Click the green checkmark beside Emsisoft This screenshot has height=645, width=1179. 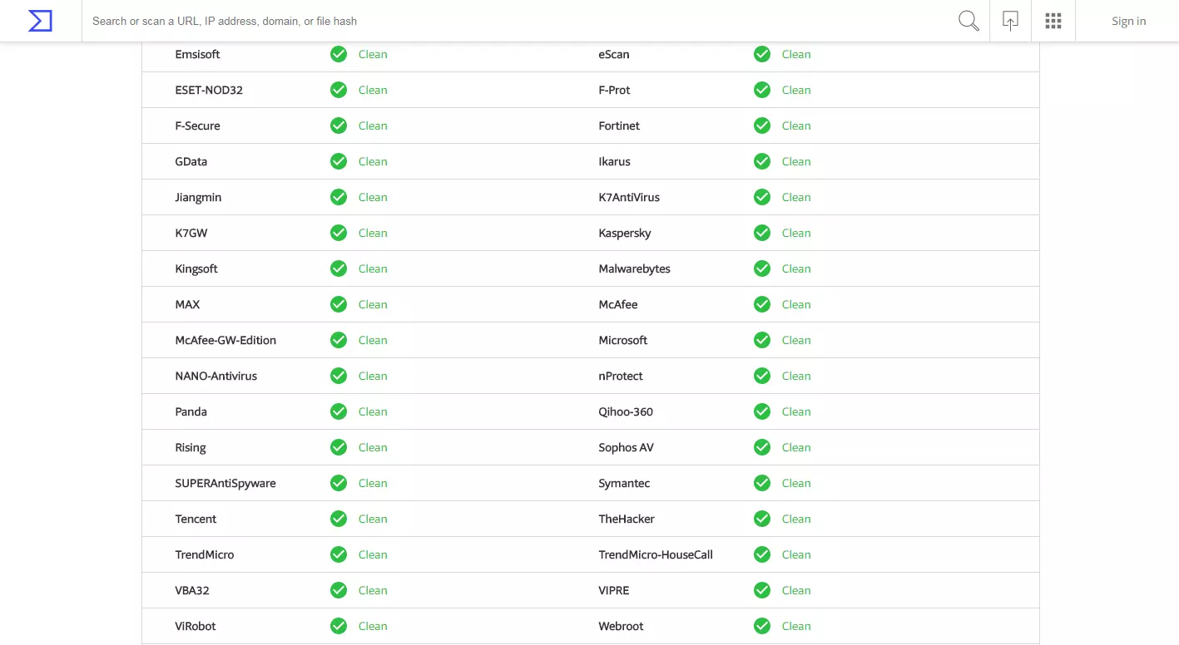[339, 54]
